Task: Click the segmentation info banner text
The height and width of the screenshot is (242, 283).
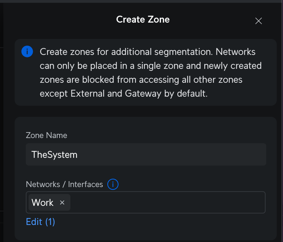Action: (151, 72)
